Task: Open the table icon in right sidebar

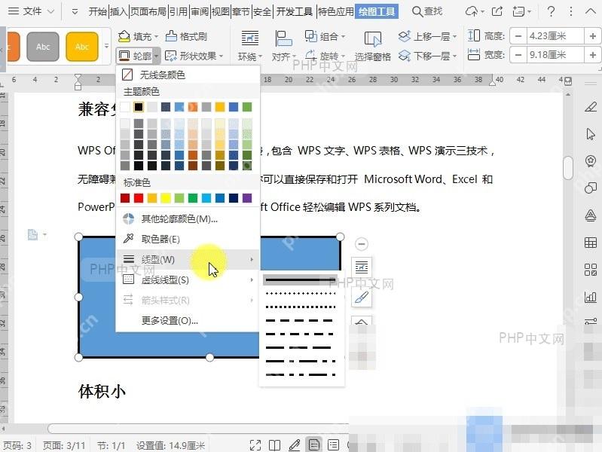Action: [591, 243]
